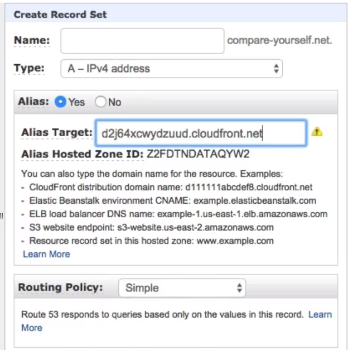Viewport: 348px width, 350px height.
Task: Click the yellow warning icon beside Alias Target
Action: pyautogui.click(x=317, y=132)
